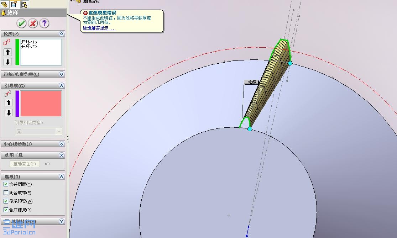Collapse the 草图工具 section
Screen dimensions: 397x238
[x=62, y=155]
